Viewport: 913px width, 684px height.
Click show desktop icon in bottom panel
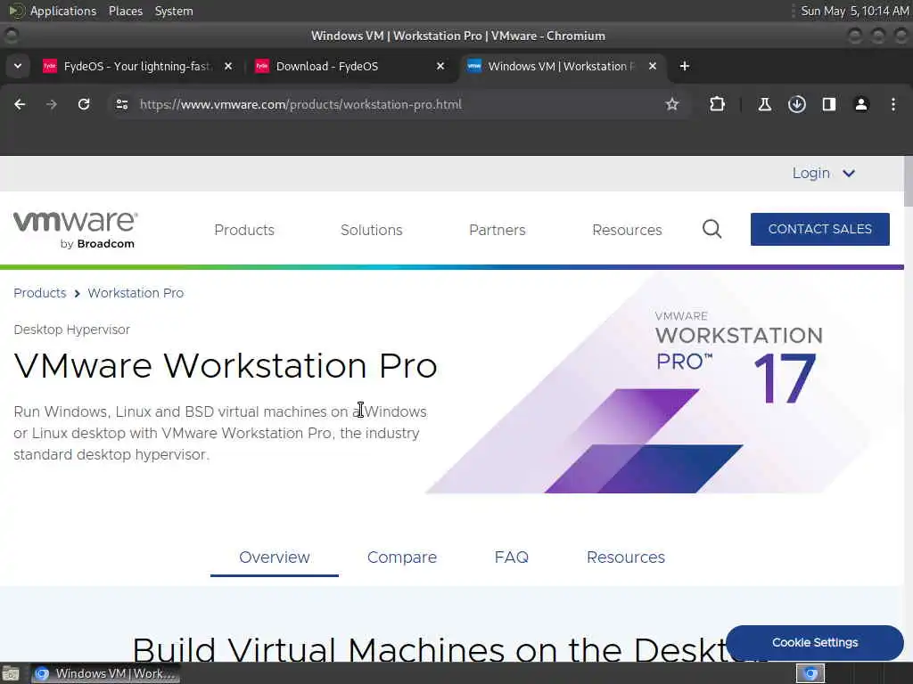11,673
